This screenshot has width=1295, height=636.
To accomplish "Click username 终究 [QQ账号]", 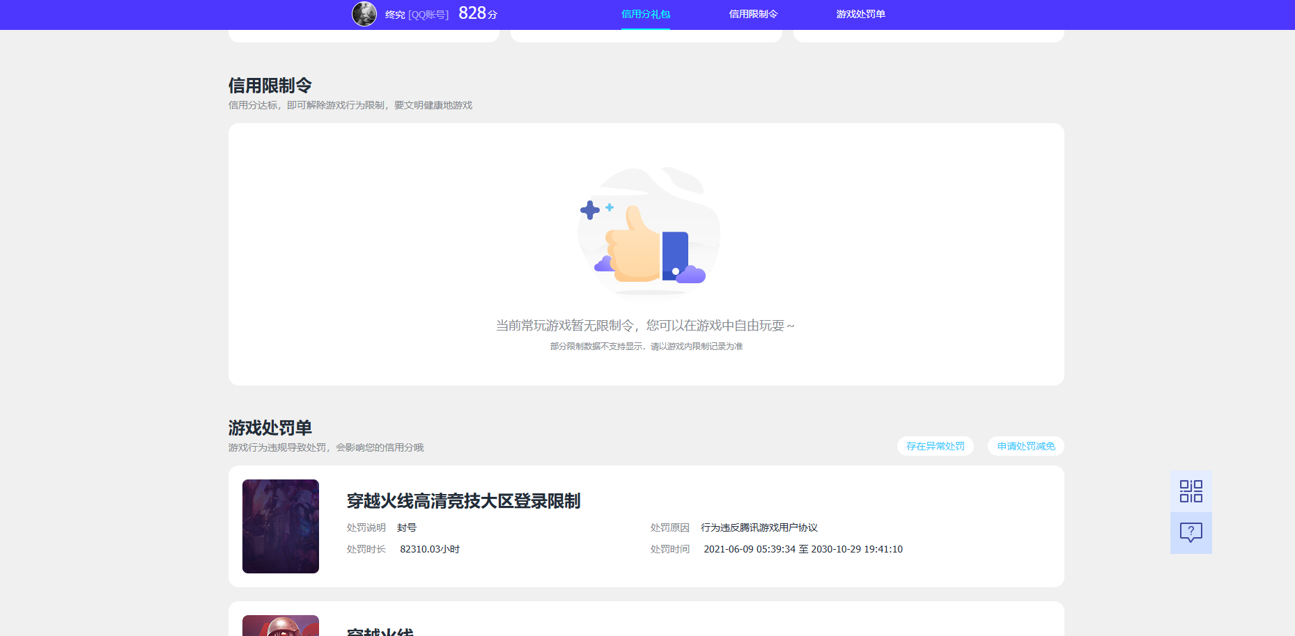I will click(x=417, y=15).
